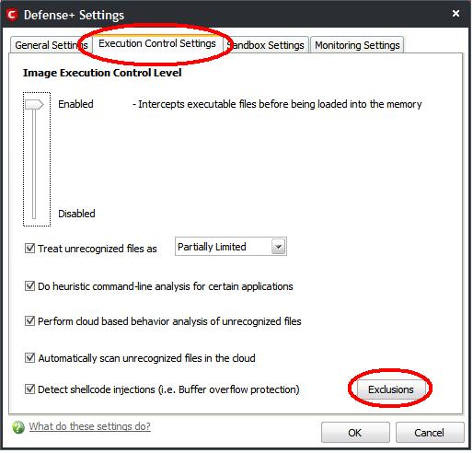Uncheck Treat unrecognized files as checkbox
The width and height of the screenshot is (473, 453).
29,248
